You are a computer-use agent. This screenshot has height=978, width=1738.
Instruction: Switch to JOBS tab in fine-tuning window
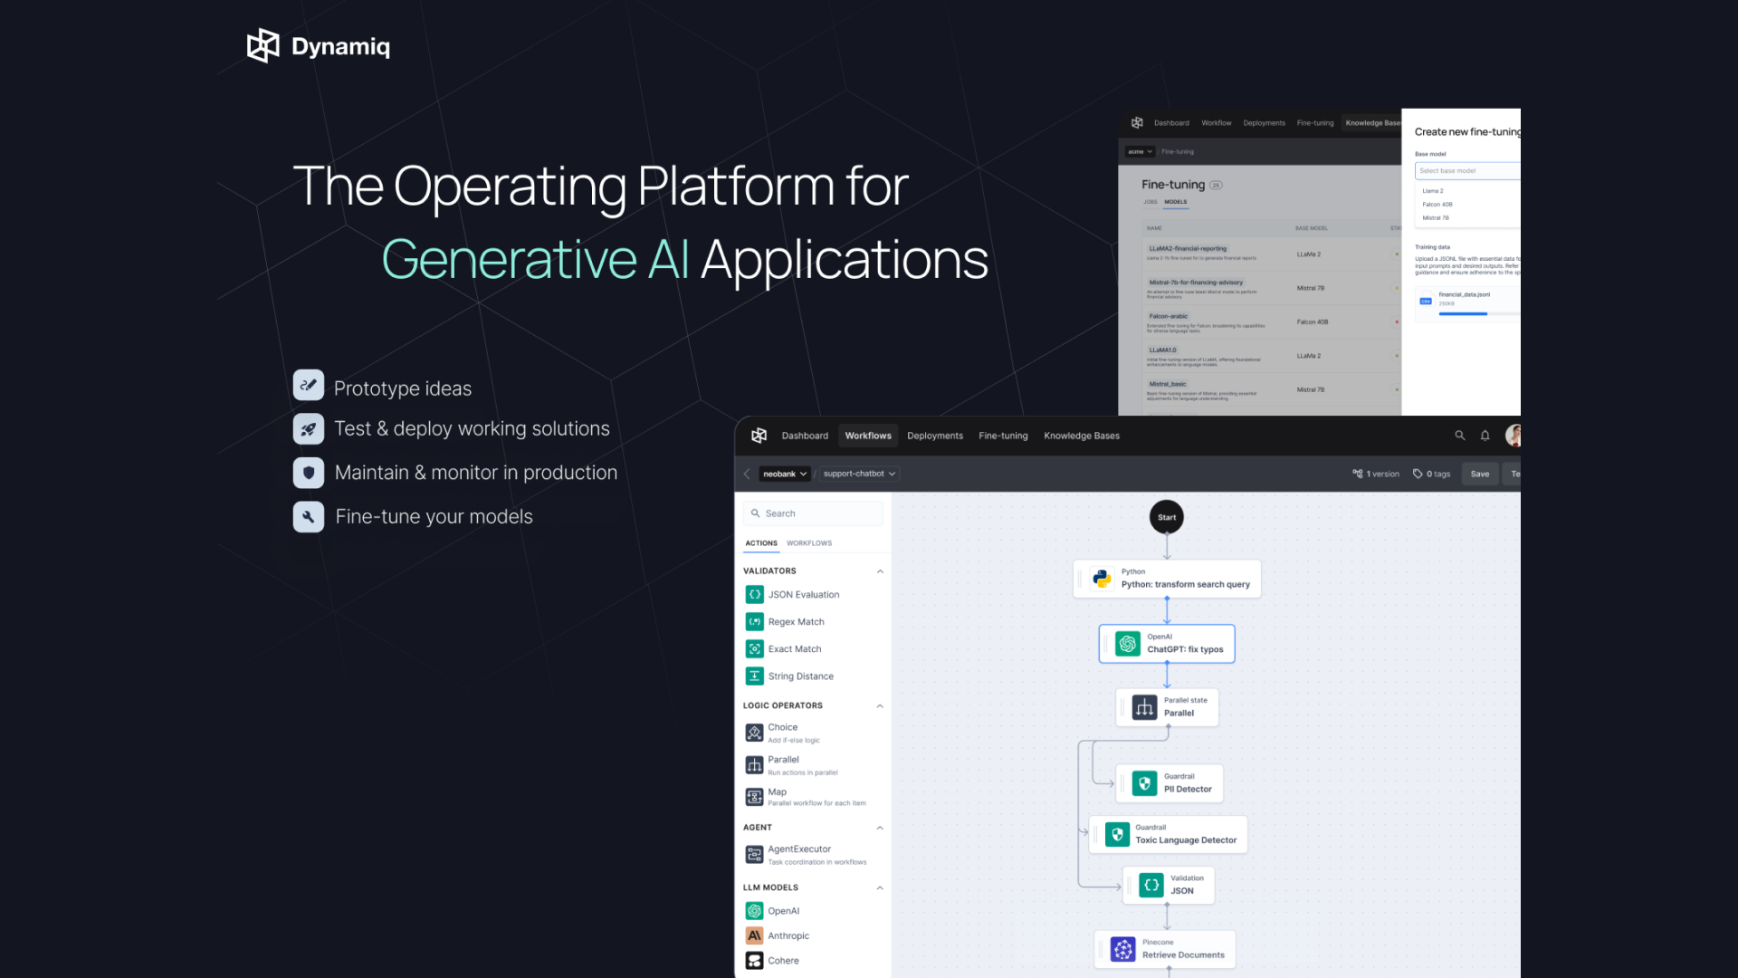pos(1151,202)
